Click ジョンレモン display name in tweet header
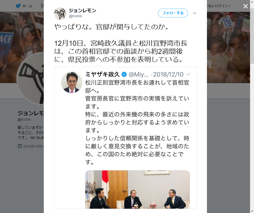 tap(82, 10)
